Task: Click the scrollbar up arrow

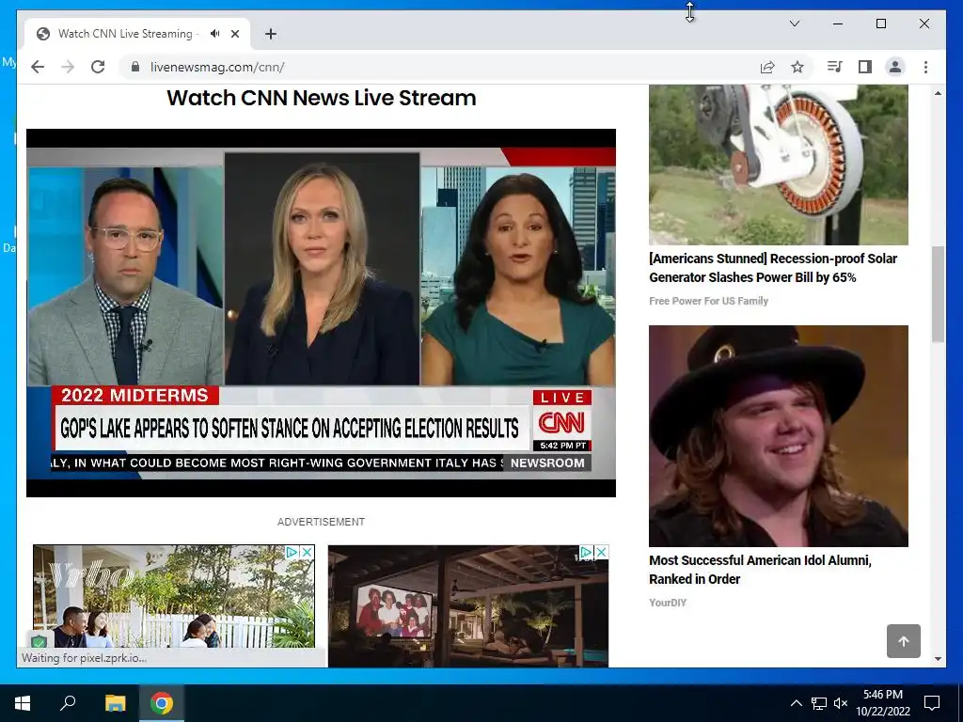Action: pyautogui.click(x=938, y=93)
